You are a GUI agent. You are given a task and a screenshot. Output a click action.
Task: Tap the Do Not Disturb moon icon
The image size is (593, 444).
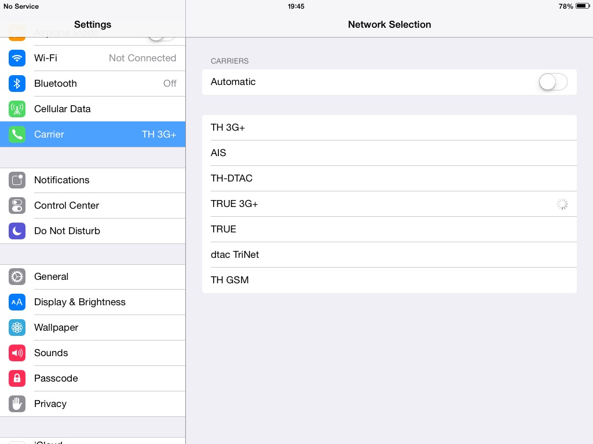pyautogui.click(x=17, y=231)
